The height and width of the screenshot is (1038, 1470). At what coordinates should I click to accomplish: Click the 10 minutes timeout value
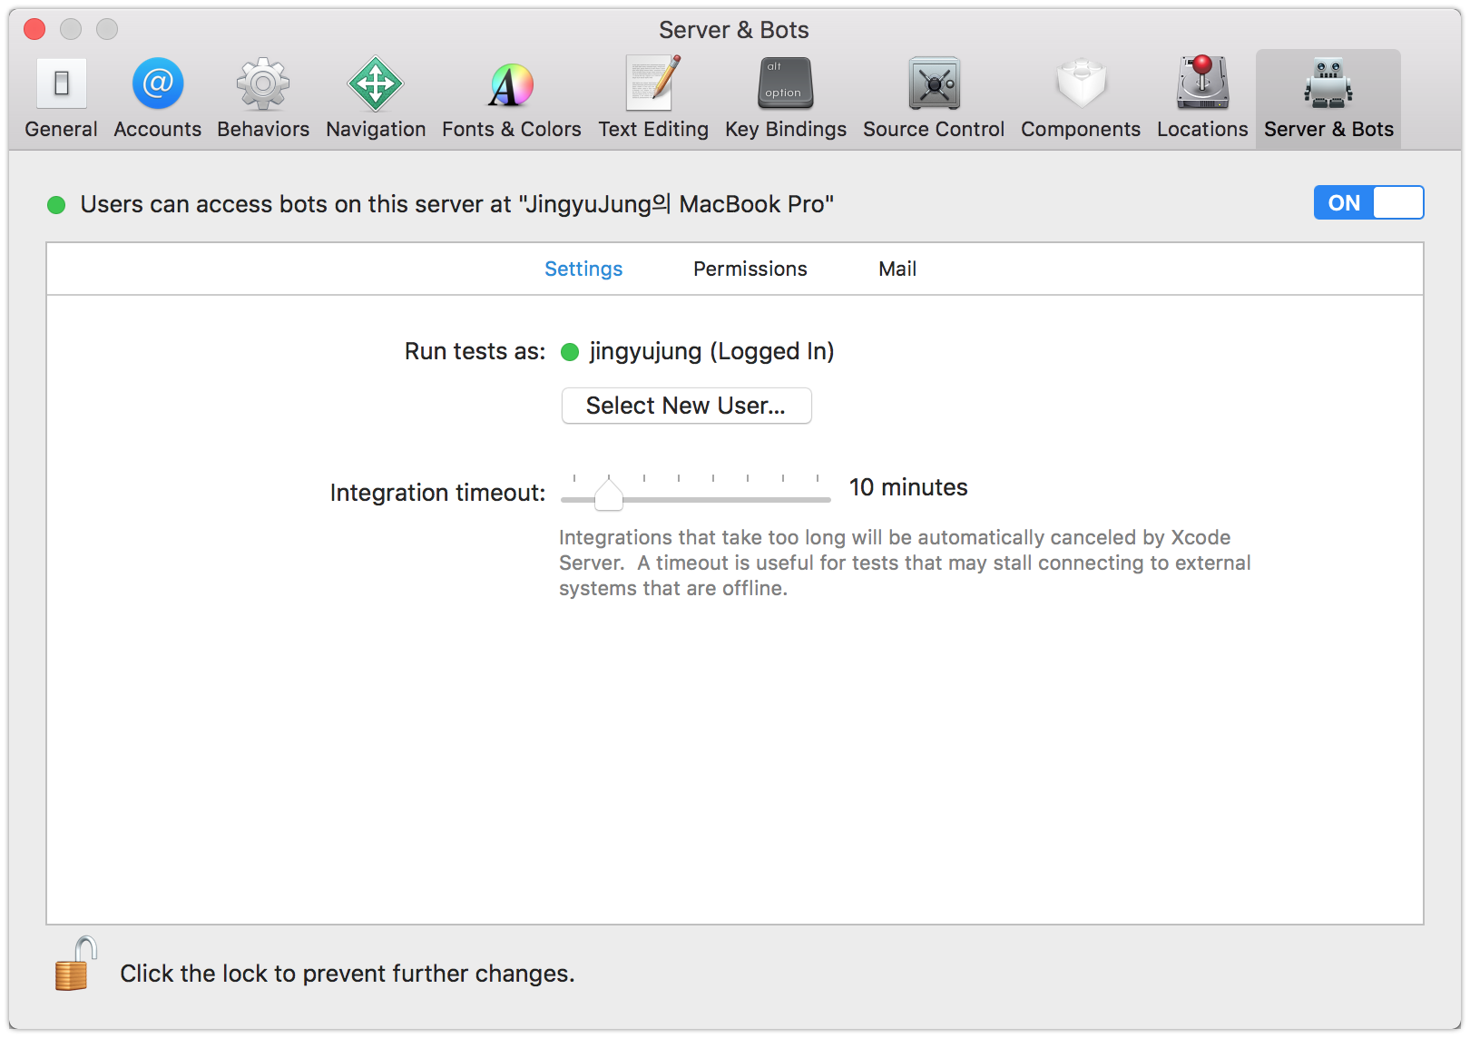point(908,487)
